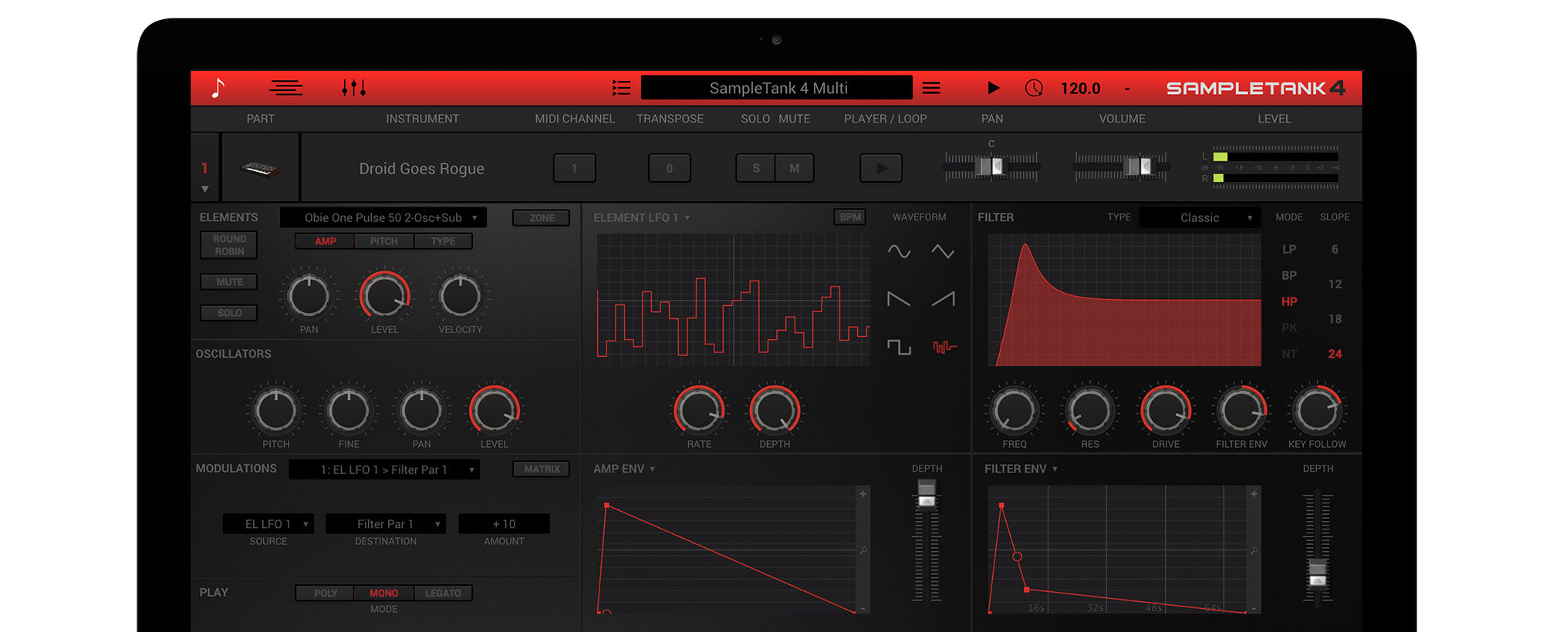Viewport: 1543px width, 632px height.
Task: Click the MATRIX button
Action: tap(542, 469)
